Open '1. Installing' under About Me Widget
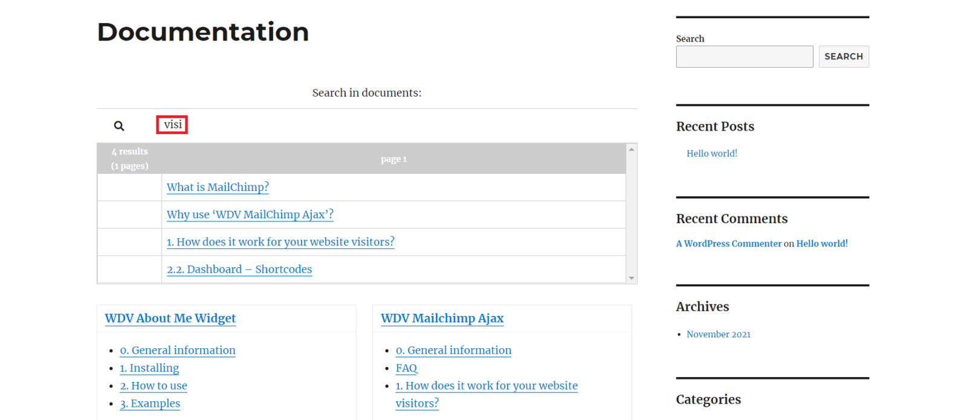 pyautogui.click(x=149, y=368)
